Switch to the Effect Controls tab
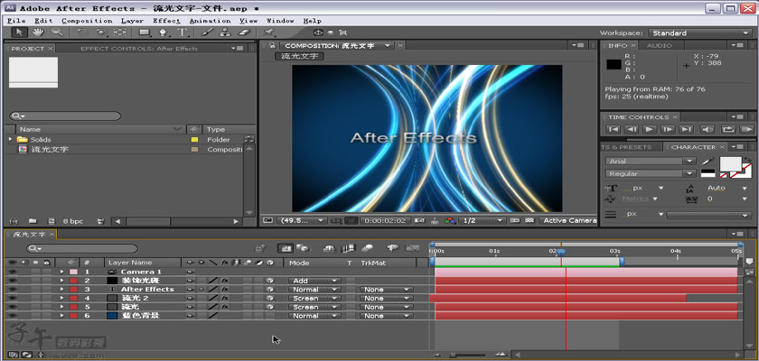759x361 pixels. (x=139, y=49)
